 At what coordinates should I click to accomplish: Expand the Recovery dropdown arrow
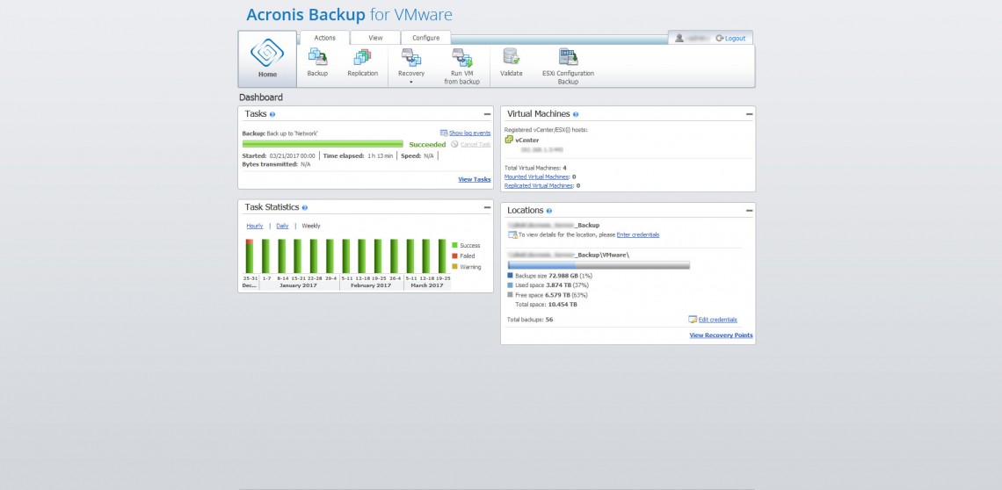pos(410,82)
